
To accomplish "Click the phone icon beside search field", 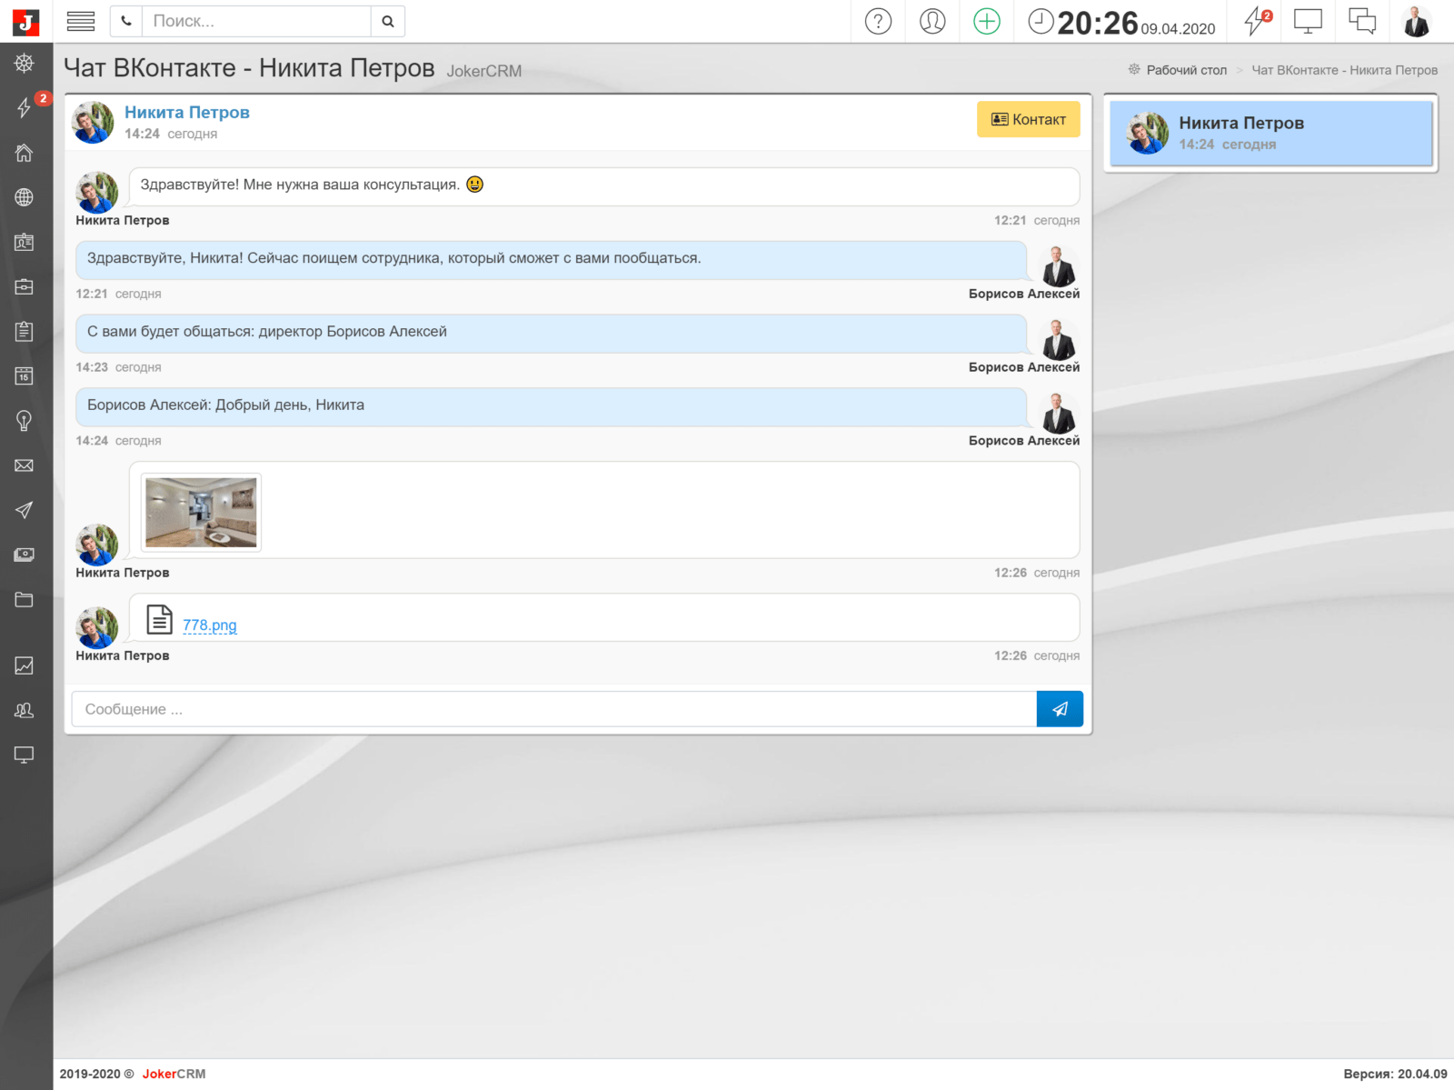I will 126,21.
